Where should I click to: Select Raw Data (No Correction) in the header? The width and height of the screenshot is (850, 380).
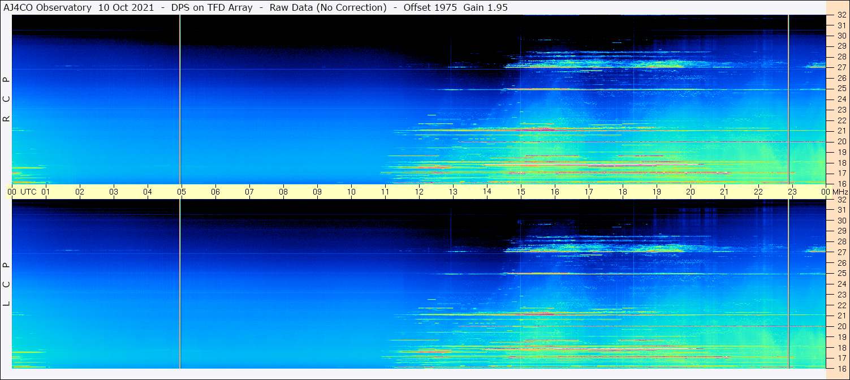(328, 7)
